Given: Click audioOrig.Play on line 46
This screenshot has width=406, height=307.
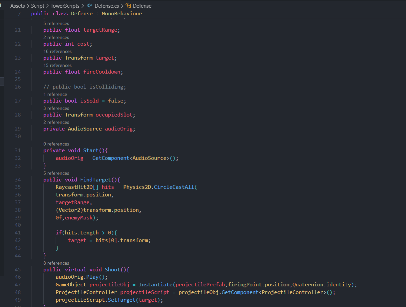Looking at the screenshot, I should click(77, 277).
